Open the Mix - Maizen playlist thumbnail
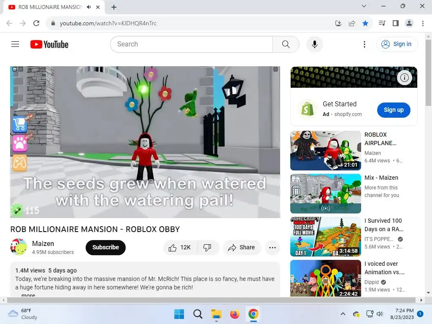Viewport: 432px width, 324px height. (x=325, y=193)
